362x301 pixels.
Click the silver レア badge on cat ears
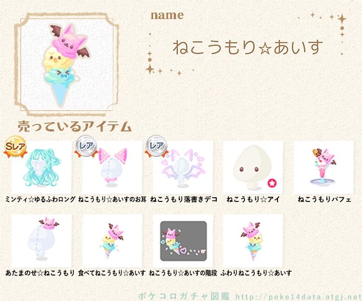tap(86, 146)
